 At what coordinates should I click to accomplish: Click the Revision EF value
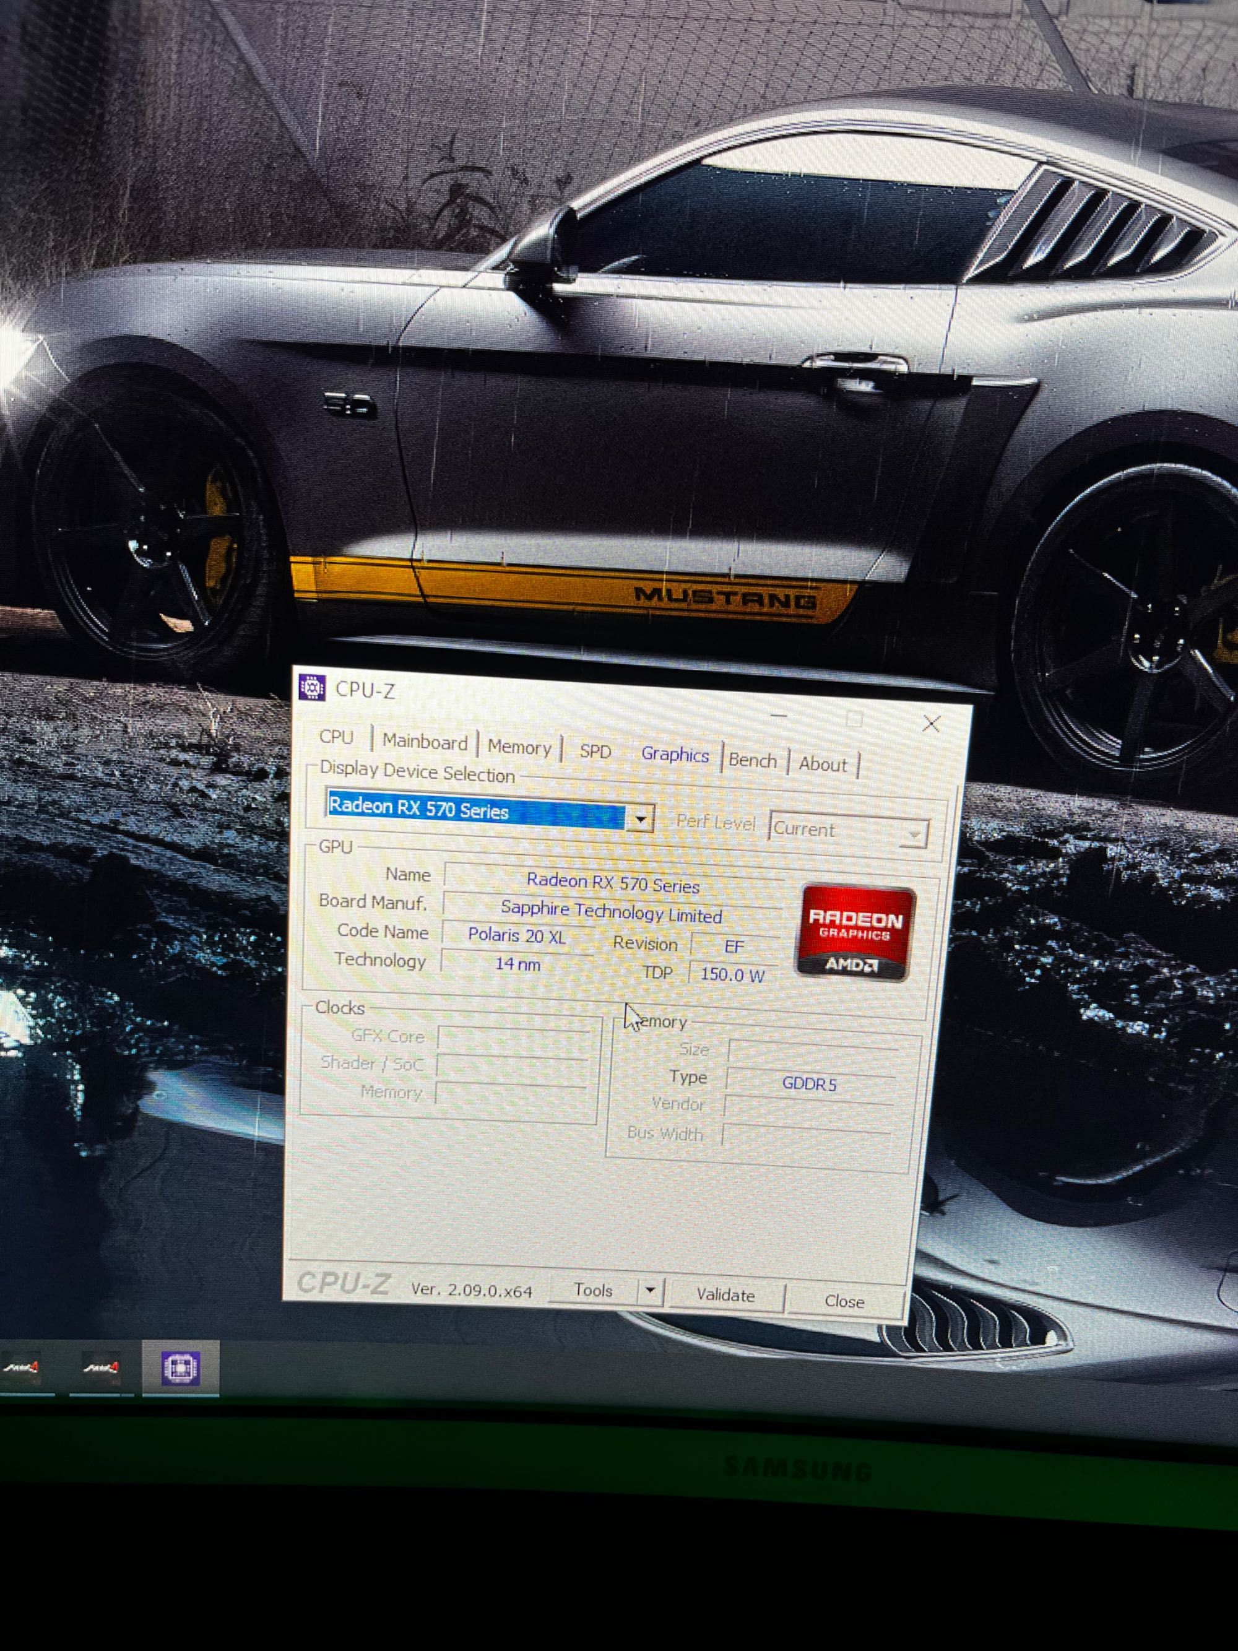pyautogui.click(x=734, y=947)
